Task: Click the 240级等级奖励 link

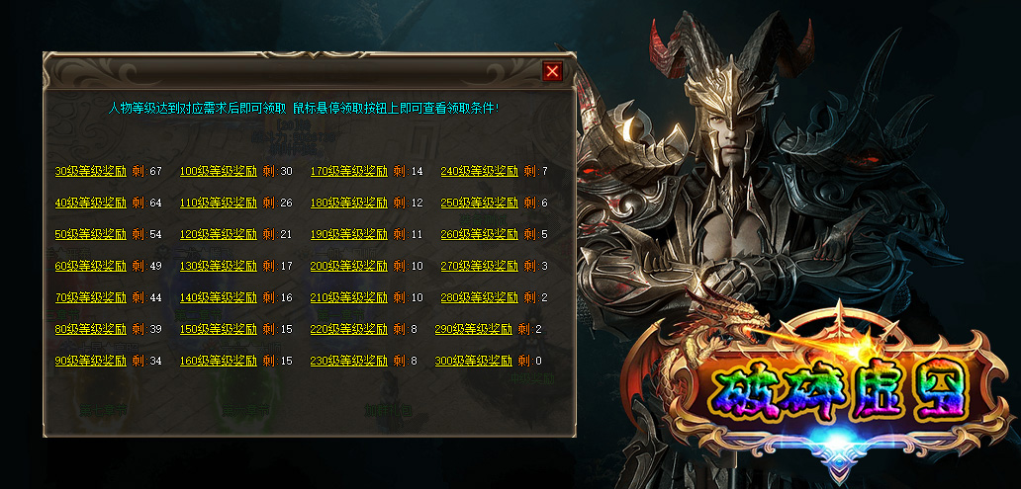Action: (479, 172)
